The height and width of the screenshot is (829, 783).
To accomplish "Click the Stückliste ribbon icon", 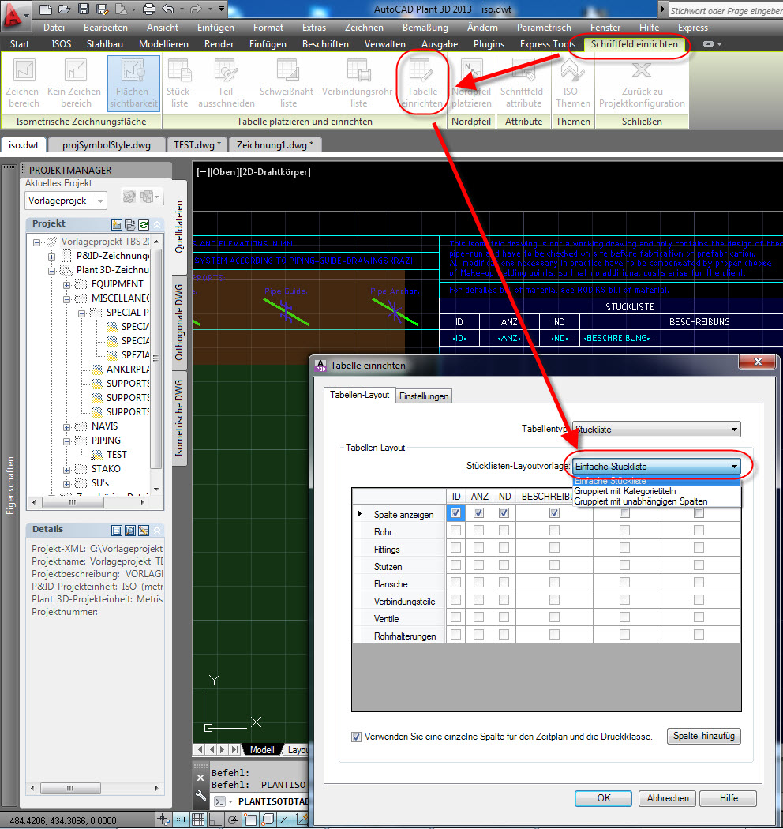I will tap(179, 84).
